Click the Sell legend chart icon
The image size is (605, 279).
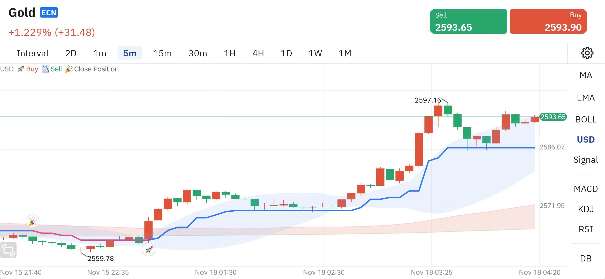click(46, 69)
